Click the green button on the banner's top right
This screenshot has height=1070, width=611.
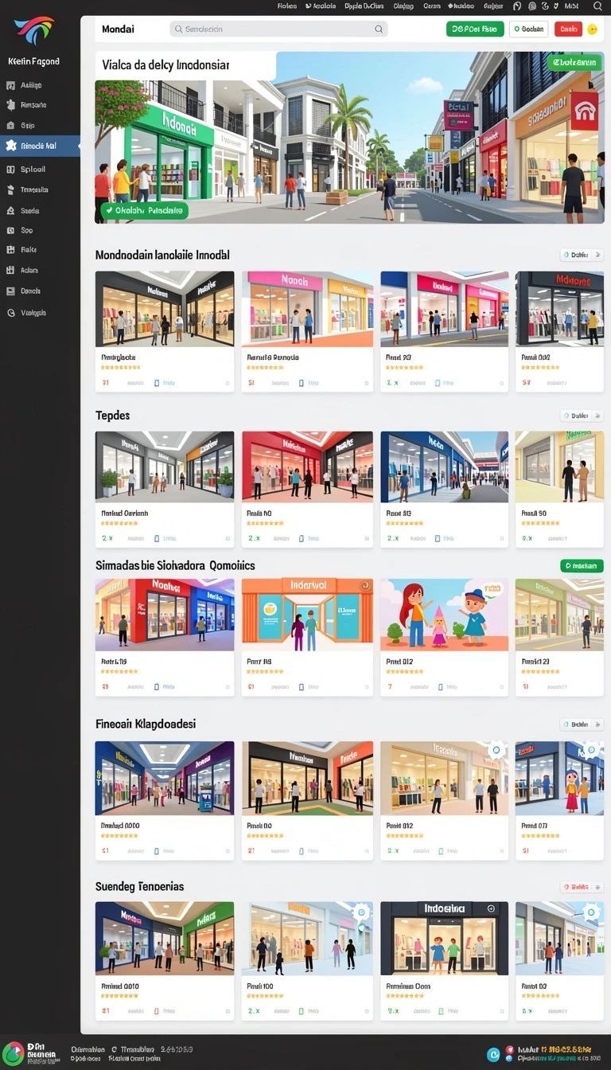coord(574,62)
